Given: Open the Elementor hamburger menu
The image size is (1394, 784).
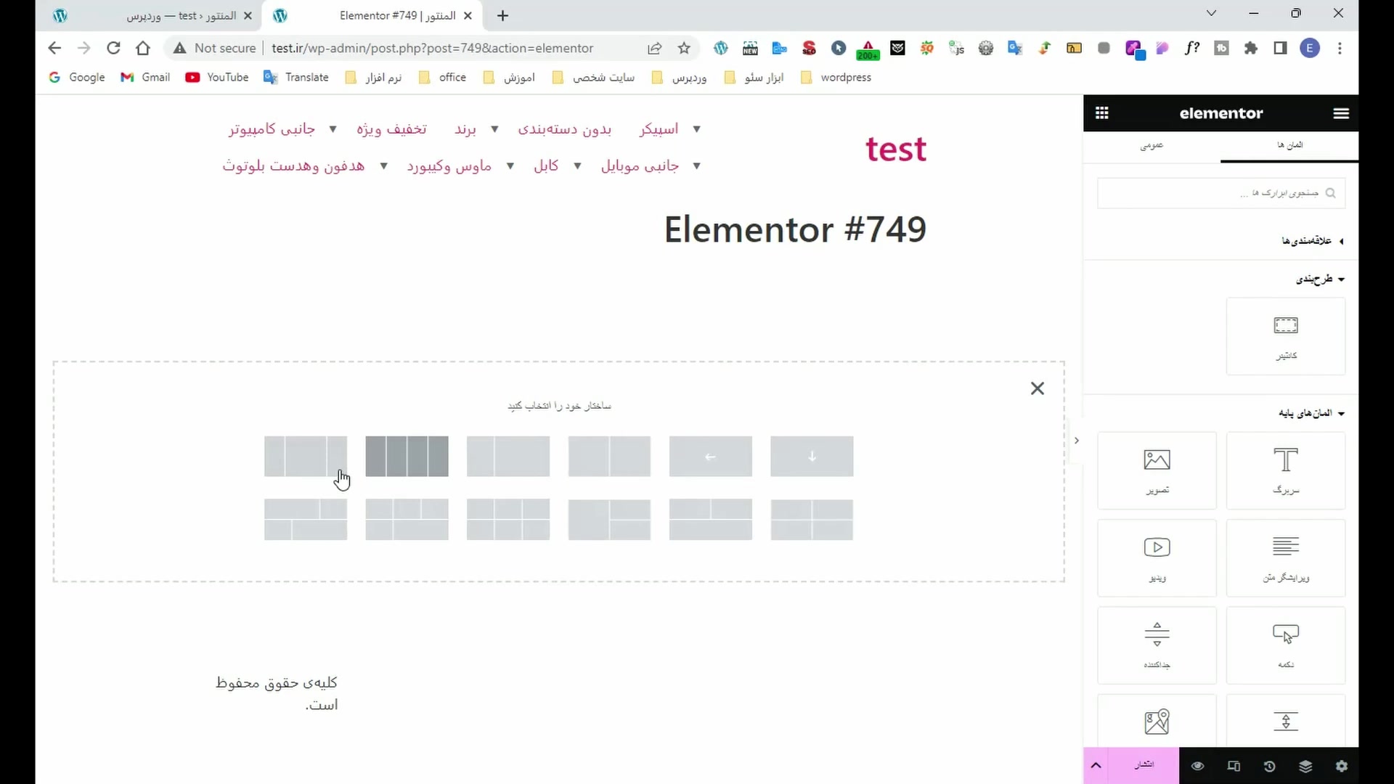Looking at the screenshot, I should click(1341, 113).
